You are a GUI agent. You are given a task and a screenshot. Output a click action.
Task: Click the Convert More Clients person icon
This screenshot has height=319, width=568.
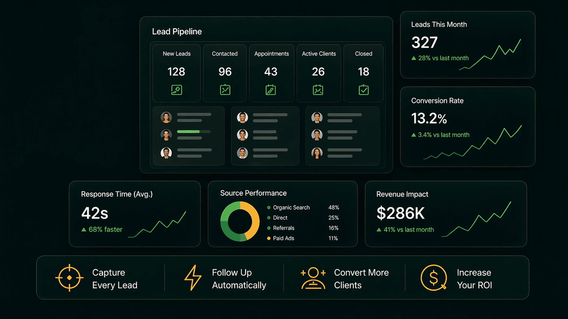[x=313, y=278]
